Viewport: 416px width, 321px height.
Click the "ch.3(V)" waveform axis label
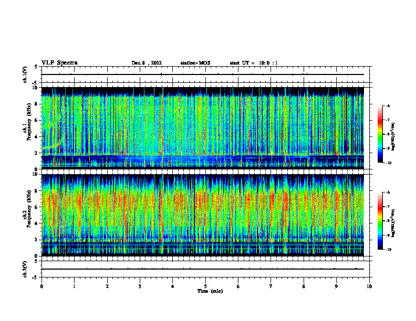25,269
